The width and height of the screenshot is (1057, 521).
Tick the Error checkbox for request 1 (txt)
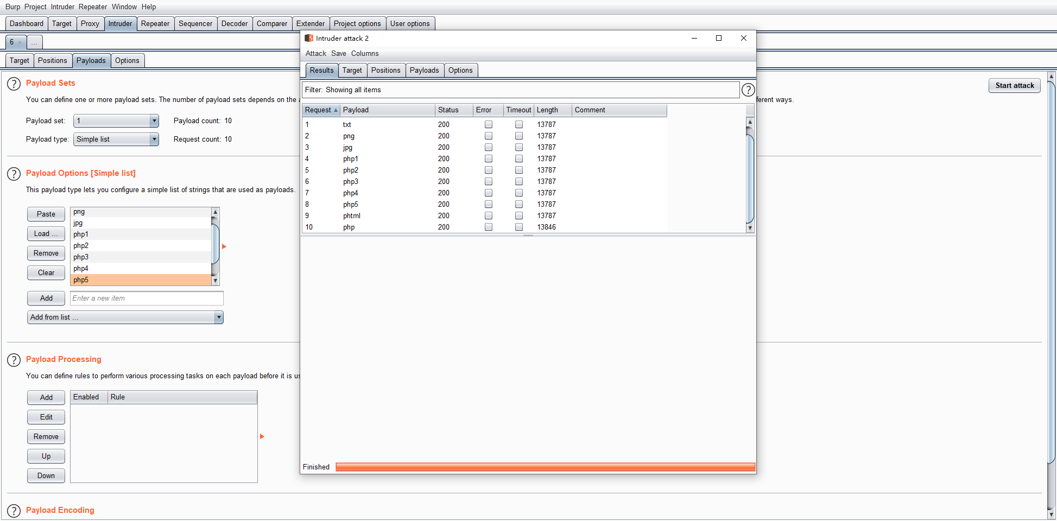tap(489, 124)
